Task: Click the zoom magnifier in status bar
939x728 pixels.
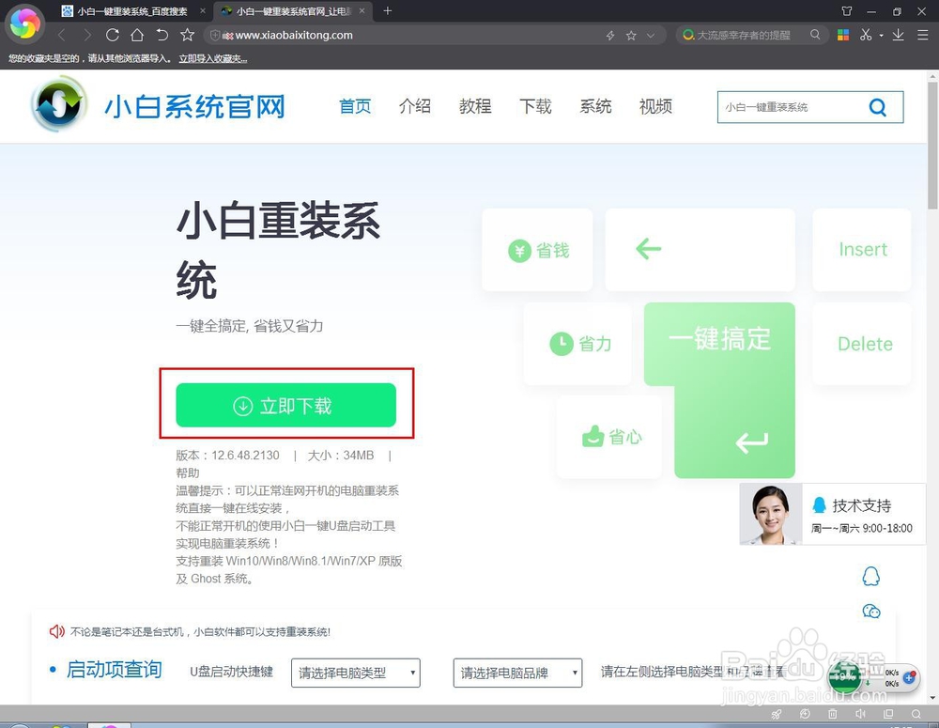Action: (916, 714)
